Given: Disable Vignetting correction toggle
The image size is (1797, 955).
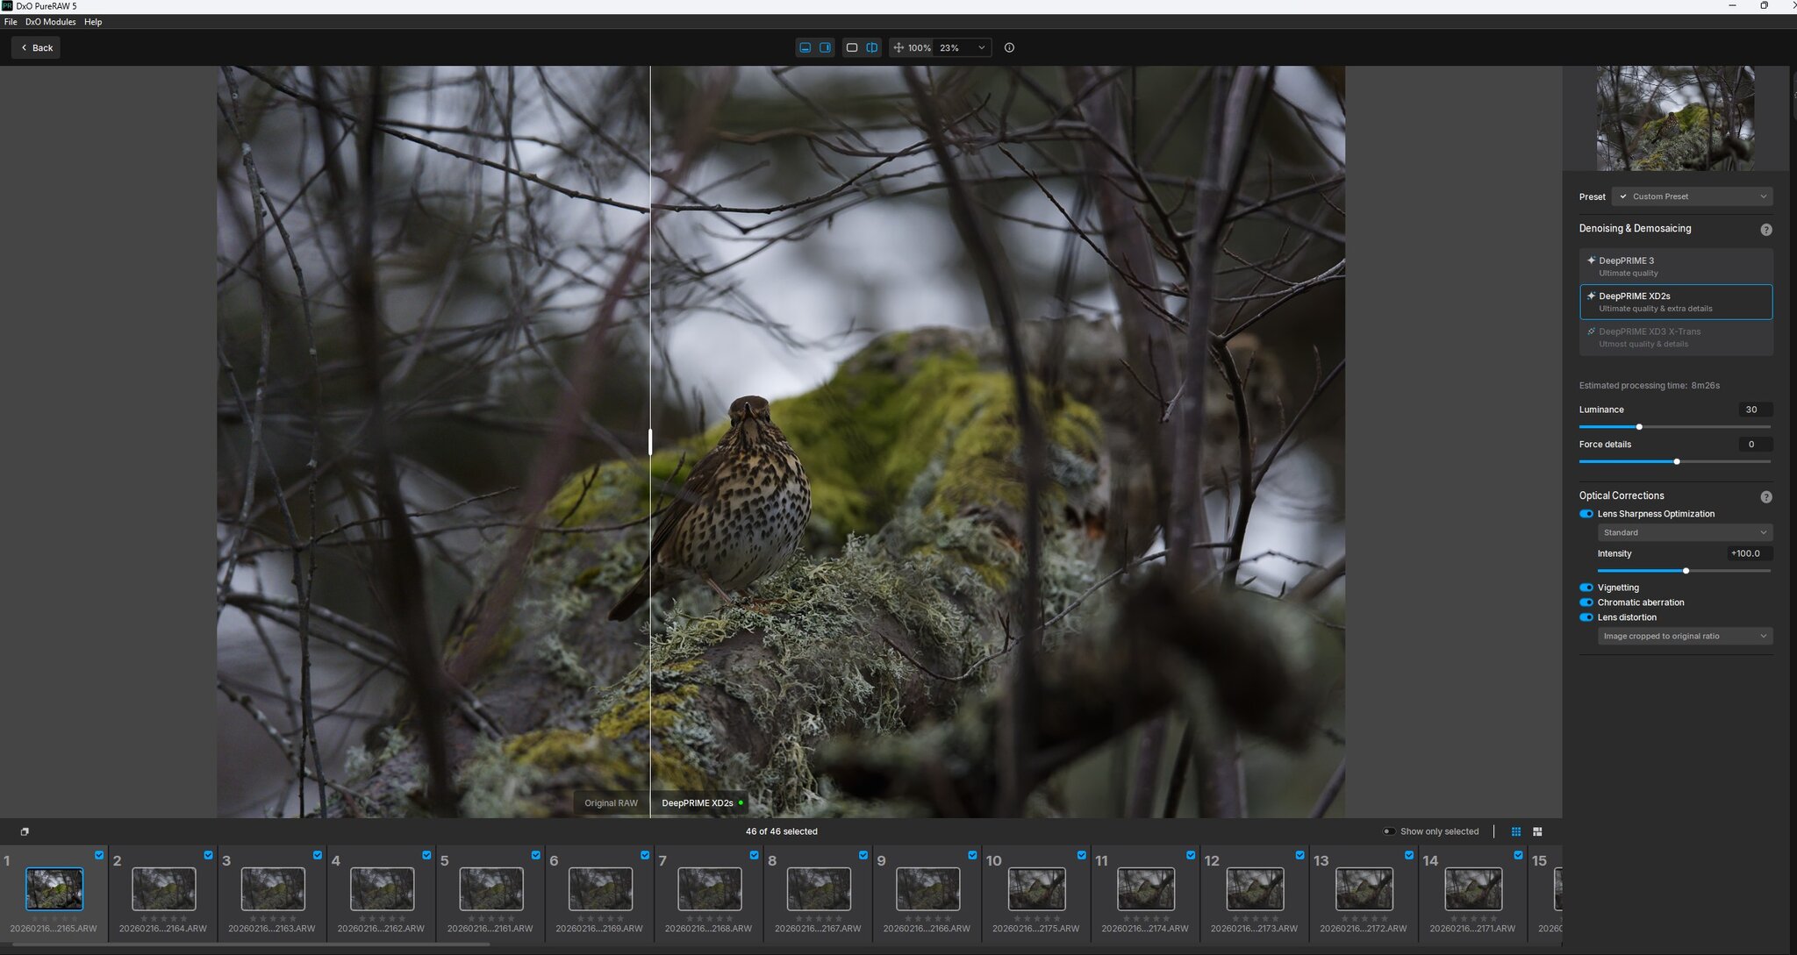Looking at the screenshot, I should pos(1586,588).
